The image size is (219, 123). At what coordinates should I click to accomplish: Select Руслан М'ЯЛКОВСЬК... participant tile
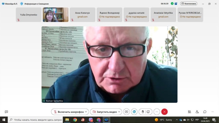point(190,15)
